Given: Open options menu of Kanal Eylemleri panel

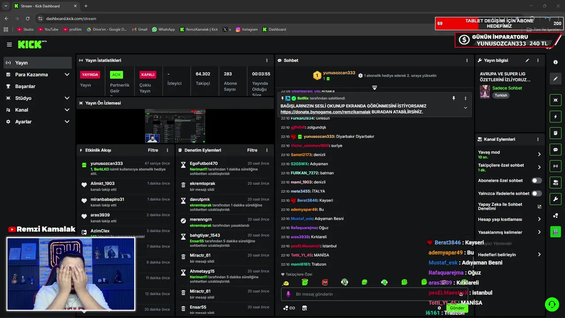Looking at the screenshot, I should click(538, 139).
